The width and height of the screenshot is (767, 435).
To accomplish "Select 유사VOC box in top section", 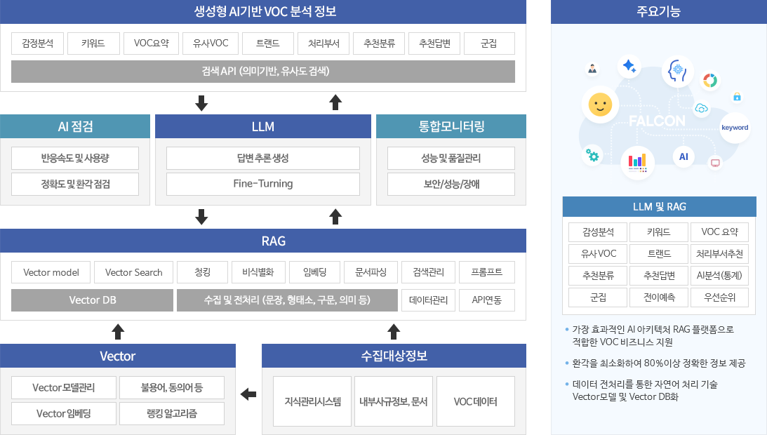I will coord(211,43).
